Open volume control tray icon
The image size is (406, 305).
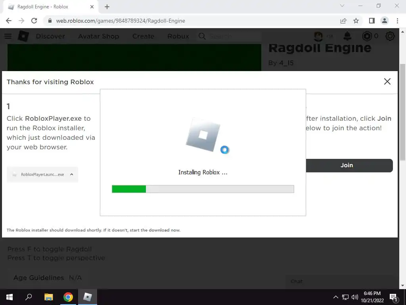pyautogui.click(x=355, y=297)
